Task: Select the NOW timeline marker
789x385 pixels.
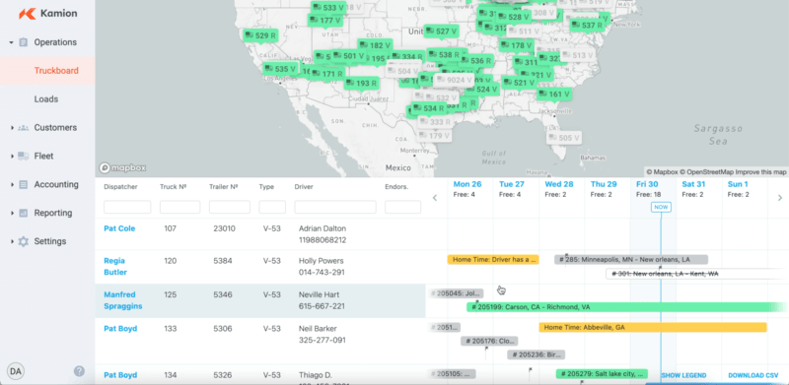Action: click(661, 207)
